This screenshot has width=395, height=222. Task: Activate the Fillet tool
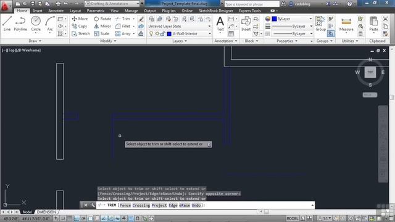click(x=123, y=26)
